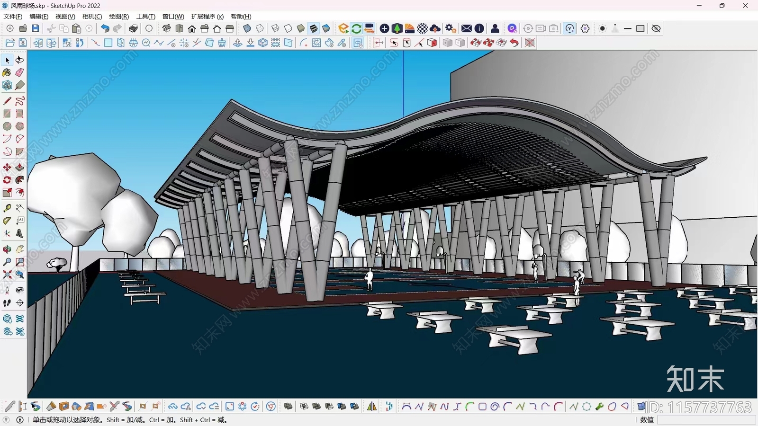Viewport: 758px width, 426px height.
Task: Select the Line pencil tool
Action: tap(7, 101)
